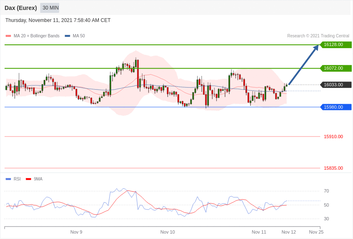Click the 'MA 50' legend label
353x239 pixels.
tap(79, 36)
